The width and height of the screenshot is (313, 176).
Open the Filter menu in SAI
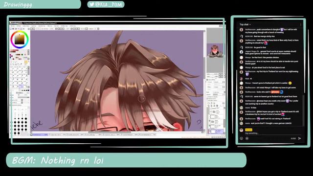pos(49,26)
